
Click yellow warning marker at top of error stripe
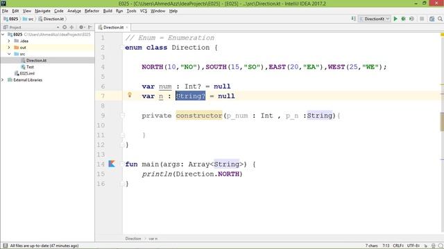pos(442,35)
